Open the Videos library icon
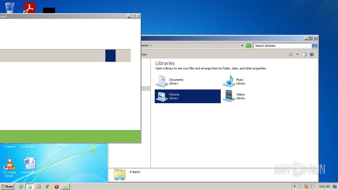 pyautogui.click(x=229, y=96)
